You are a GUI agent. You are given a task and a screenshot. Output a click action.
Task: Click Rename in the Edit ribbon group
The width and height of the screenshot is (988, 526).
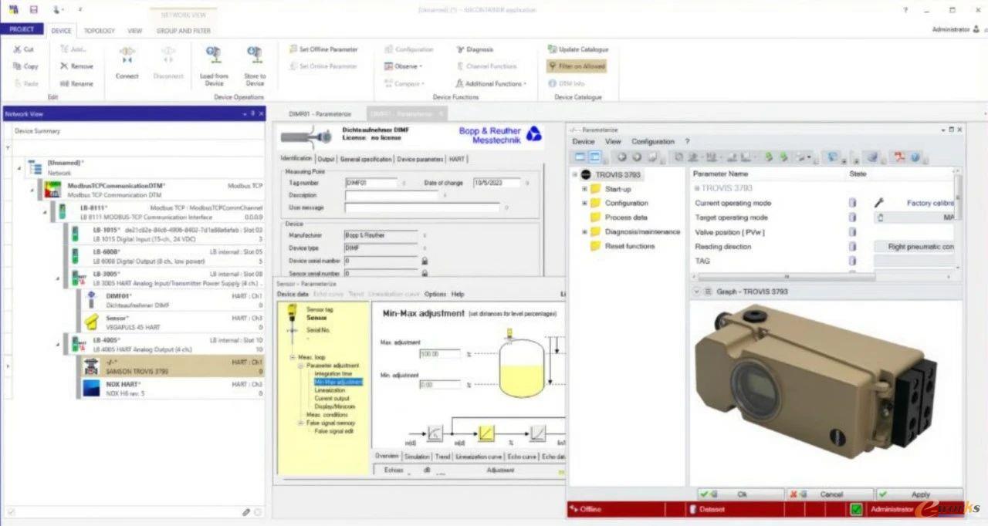click(x=76, y=83)
